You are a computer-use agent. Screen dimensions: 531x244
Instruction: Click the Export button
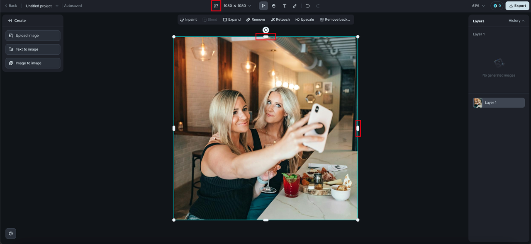(x=517, y=6)
